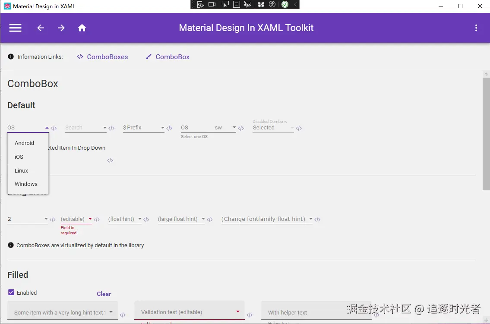Click info icon beside virtualized ComboBoxes note
This screenshot has width=490, height=324.
coord(11,245)
